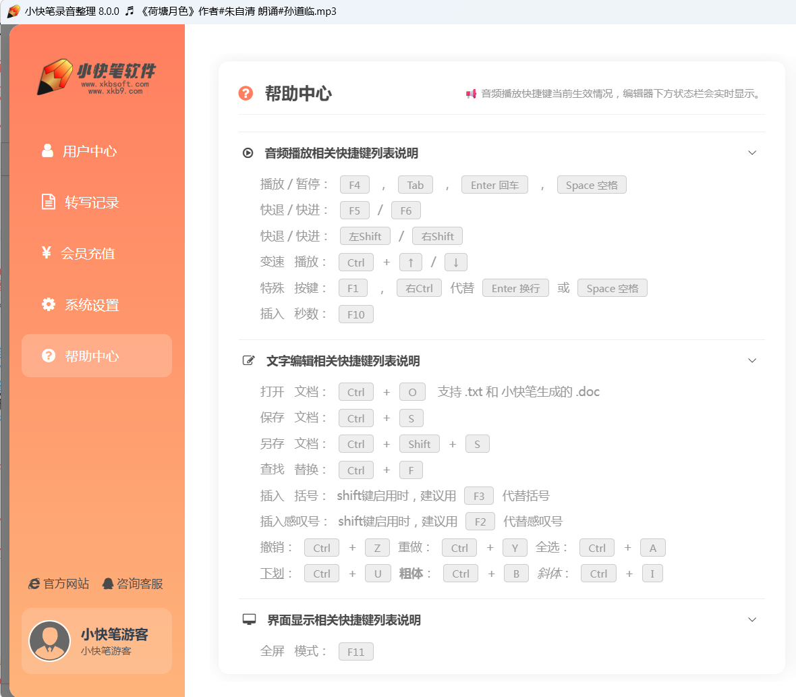
Task: Collapse the 文字编辑相关快捷键 section chevron
Action: (752, 361)
